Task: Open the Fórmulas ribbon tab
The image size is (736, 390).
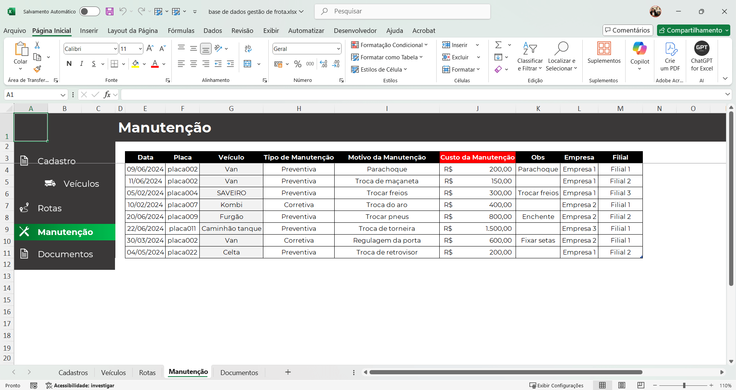Action: click(x=181, y=31)
